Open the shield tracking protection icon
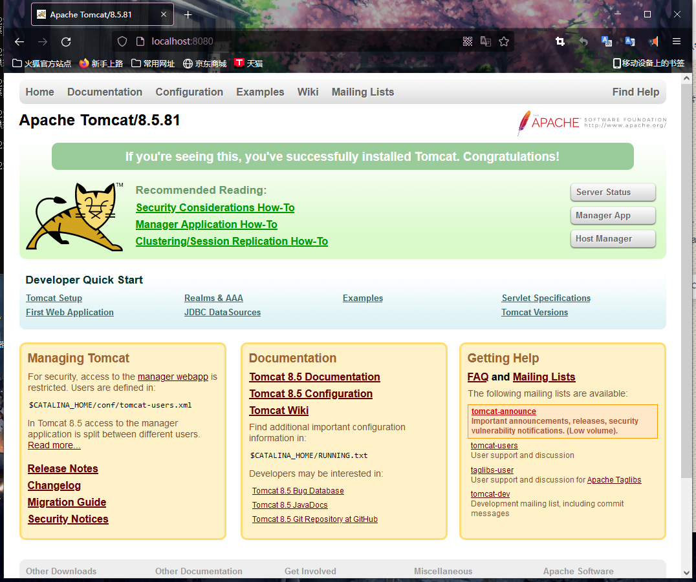 [x=122, y=42]
